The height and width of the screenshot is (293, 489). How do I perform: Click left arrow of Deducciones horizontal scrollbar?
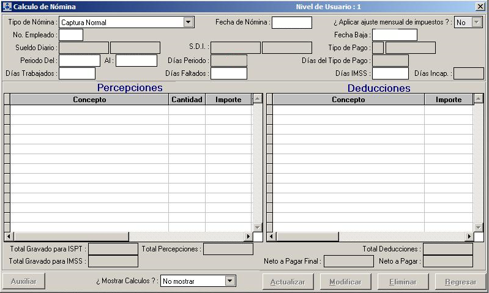point(271,237)
